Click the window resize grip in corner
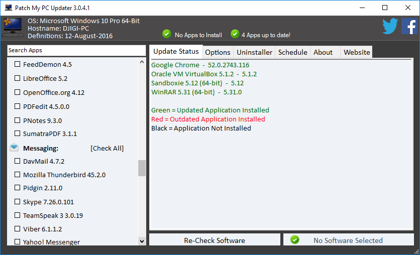Viewport: 420px width, 255px height. click(416, 251)
